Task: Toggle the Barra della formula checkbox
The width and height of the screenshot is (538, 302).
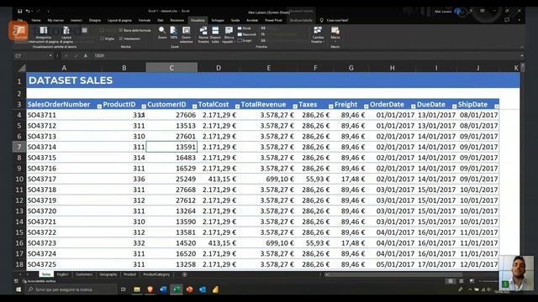Action: click(121, 30)
